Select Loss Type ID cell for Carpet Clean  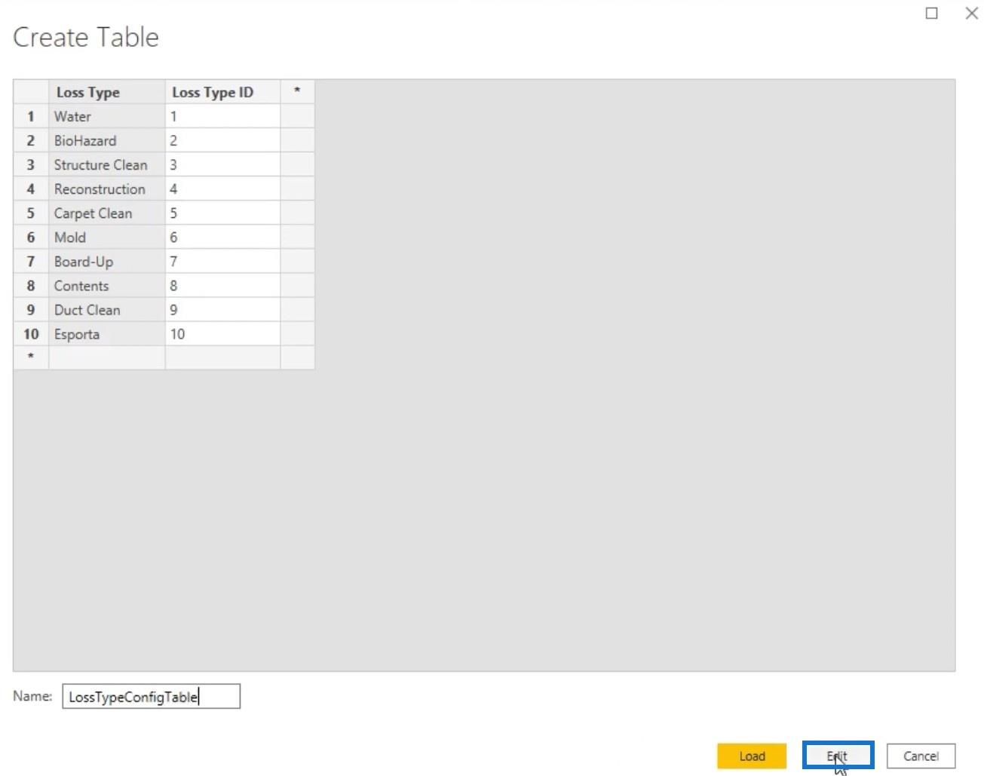222,213
